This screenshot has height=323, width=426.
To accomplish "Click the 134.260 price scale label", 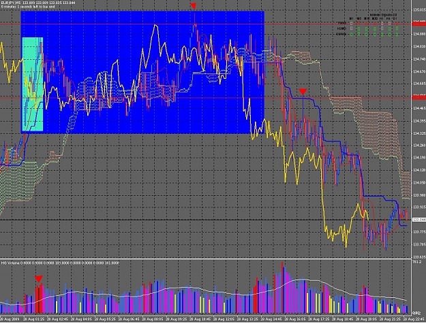I will 419,146.
